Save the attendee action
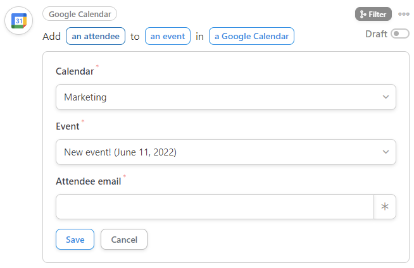 click(75, 240)
